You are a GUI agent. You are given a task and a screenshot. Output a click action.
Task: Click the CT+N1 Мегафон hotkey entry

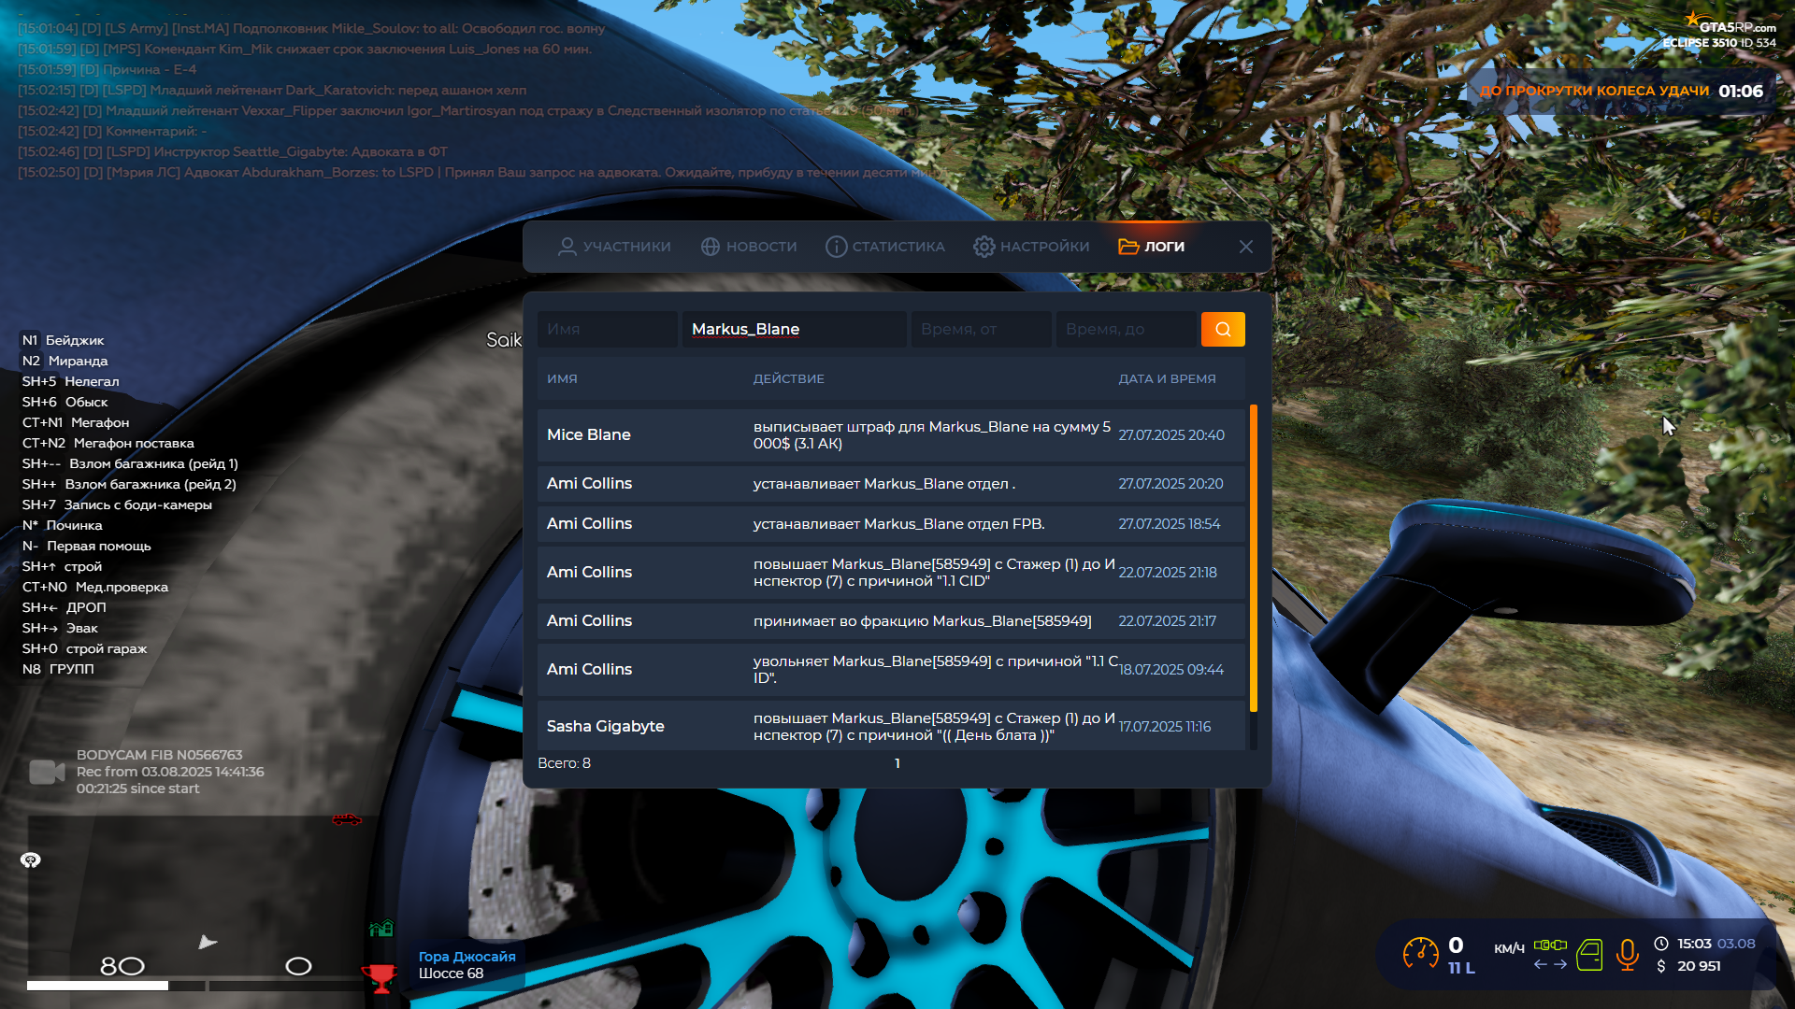(76, 422)
